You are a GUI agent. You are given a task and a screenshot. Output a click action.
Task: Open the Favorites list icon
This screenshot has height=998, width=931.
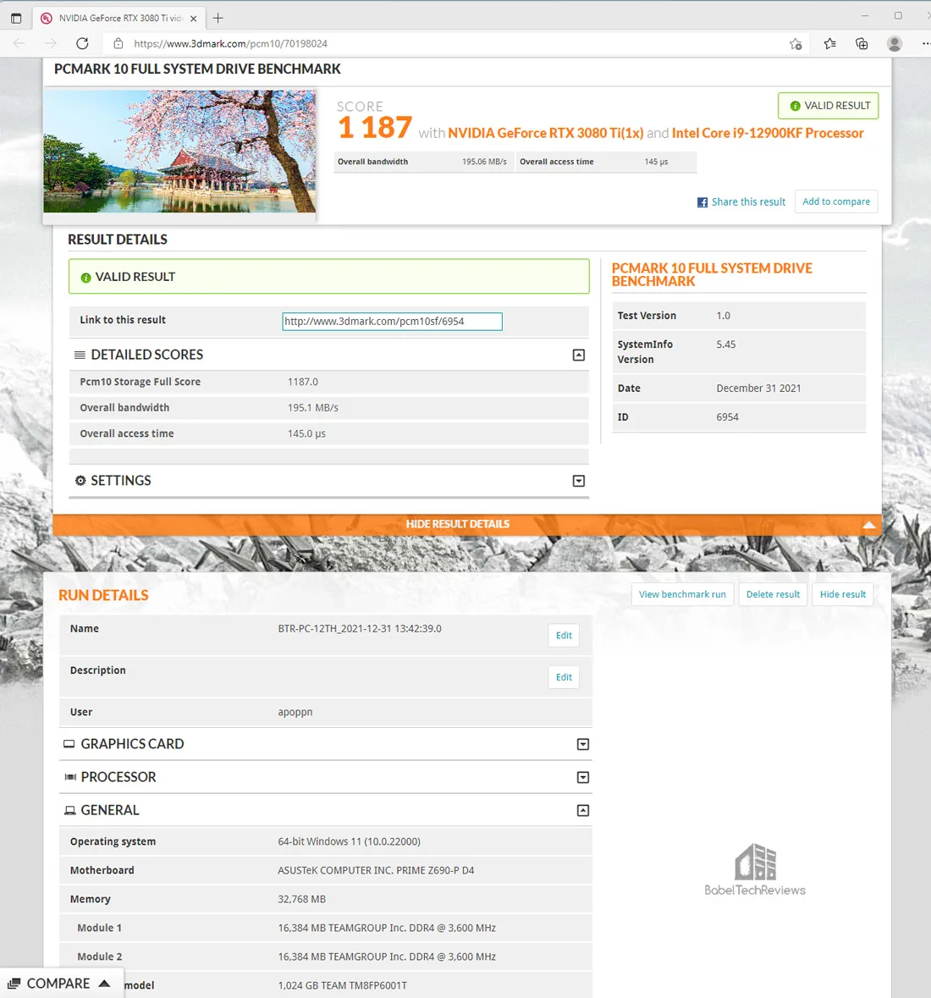click(x=829, y=43)
